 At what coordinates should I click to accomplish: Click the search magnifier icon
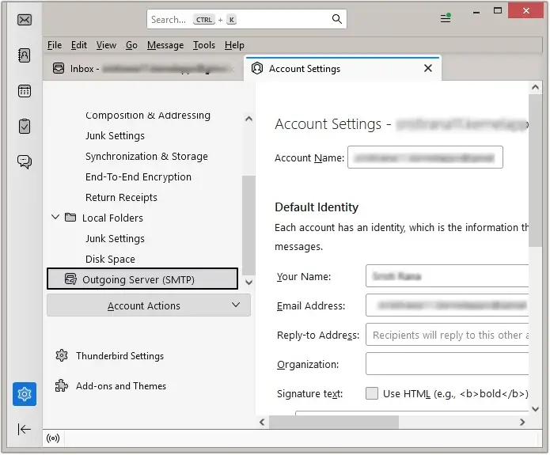[x=337, y=19]
